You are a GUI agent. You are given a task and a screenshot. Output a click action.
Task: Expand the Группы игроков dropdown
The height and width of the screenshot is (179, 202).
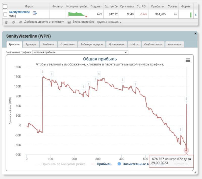pyautogui.click(x=109, y=22)
